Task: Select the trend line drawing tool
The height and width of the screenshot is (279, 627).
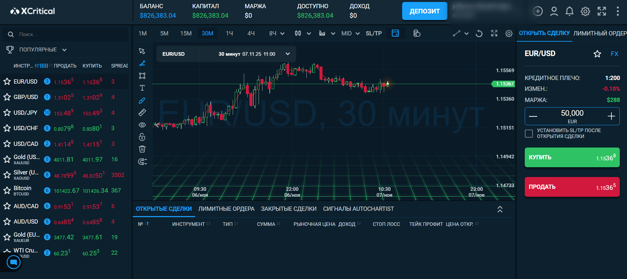Action: pos(142,64)
